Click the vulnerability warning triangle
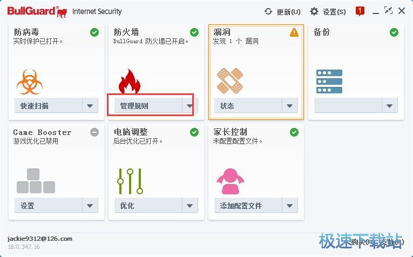 294,32
